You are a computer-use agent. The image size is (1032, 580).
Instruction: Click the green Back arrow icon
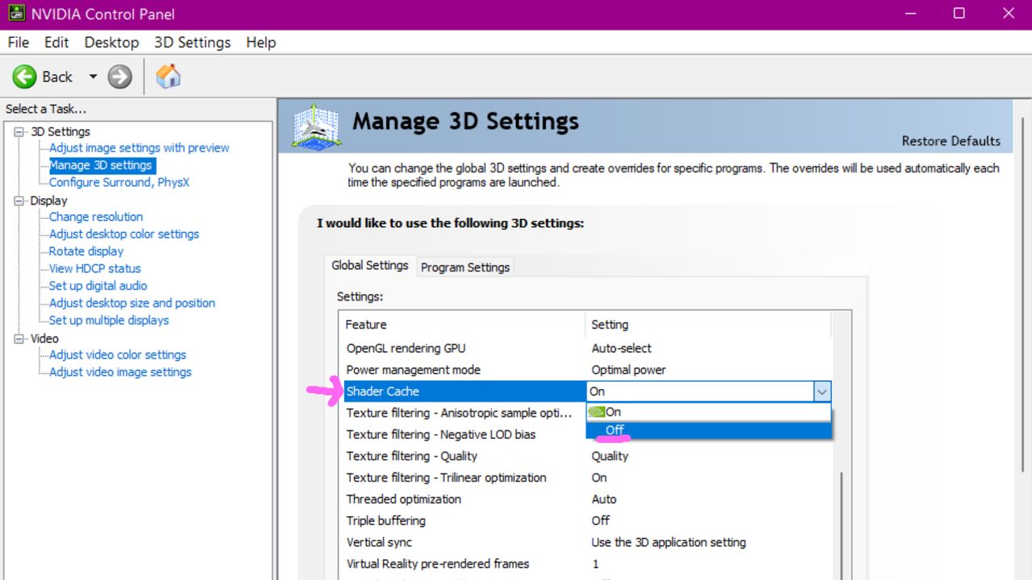24,77
